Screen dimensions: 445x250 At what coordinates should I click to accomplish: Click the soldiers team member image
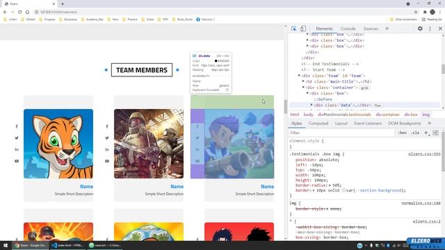pos(149,144)
